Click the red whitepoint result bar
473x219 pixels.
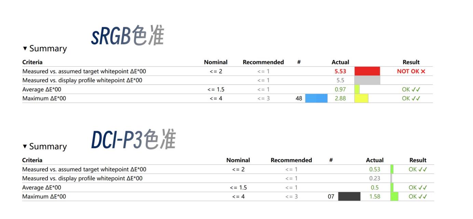click(367, 71)
